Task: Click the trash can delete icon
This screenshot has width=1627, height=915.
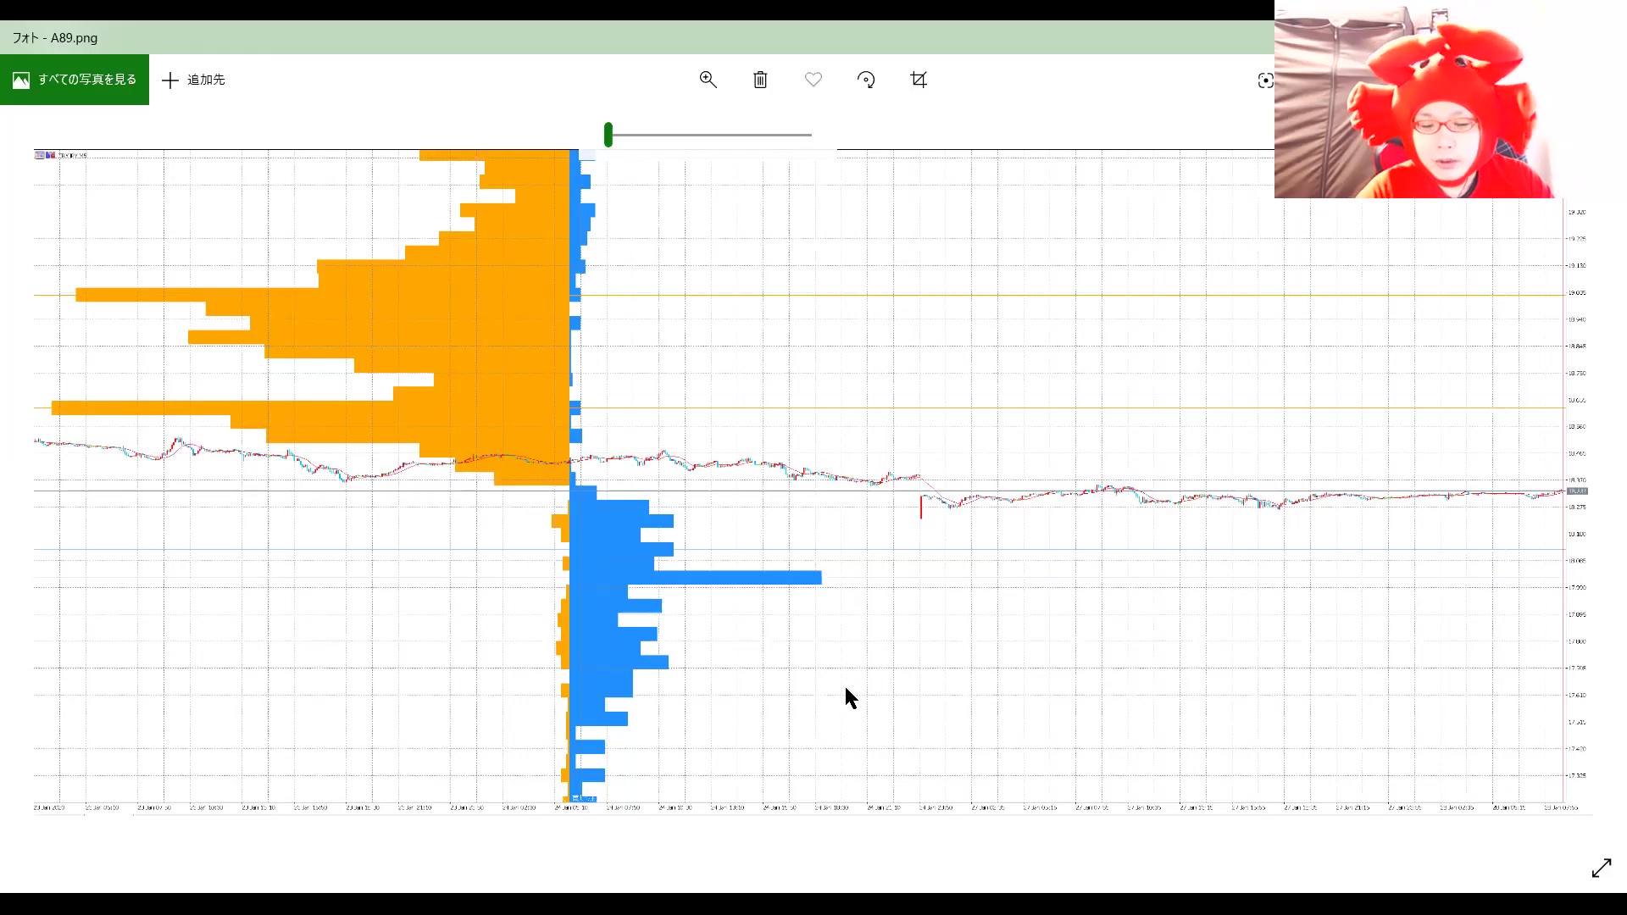Action: click(760, 80)
